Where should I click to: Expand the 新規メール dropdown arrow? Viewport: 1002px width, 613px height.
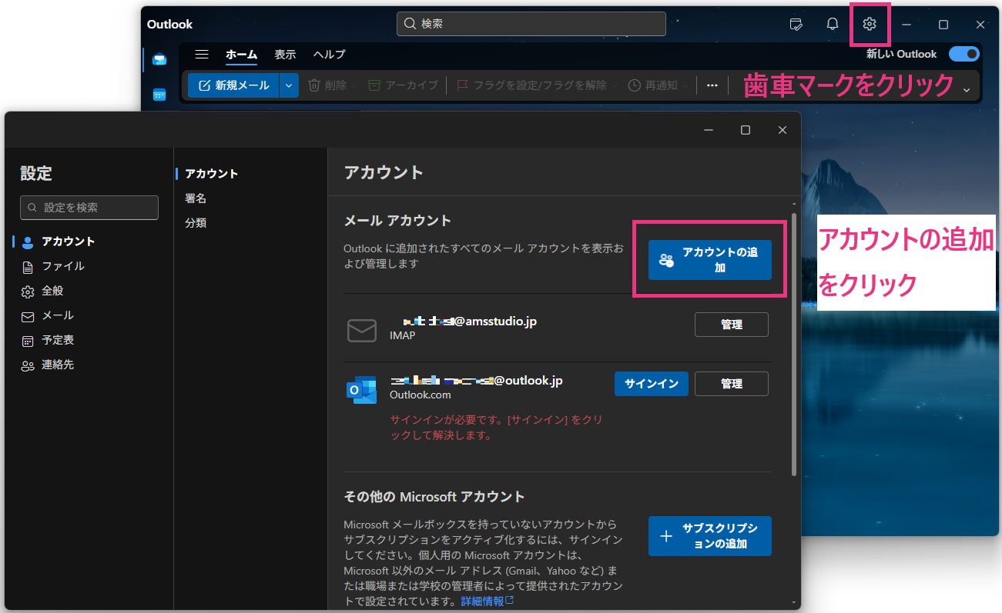click(289, 85)
